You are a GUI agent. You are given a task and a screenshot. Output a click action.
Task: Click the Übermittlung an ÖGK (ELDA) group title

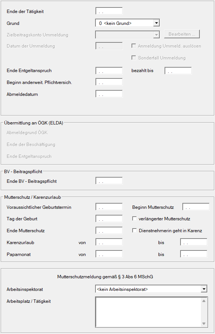(x=34, y=123)
